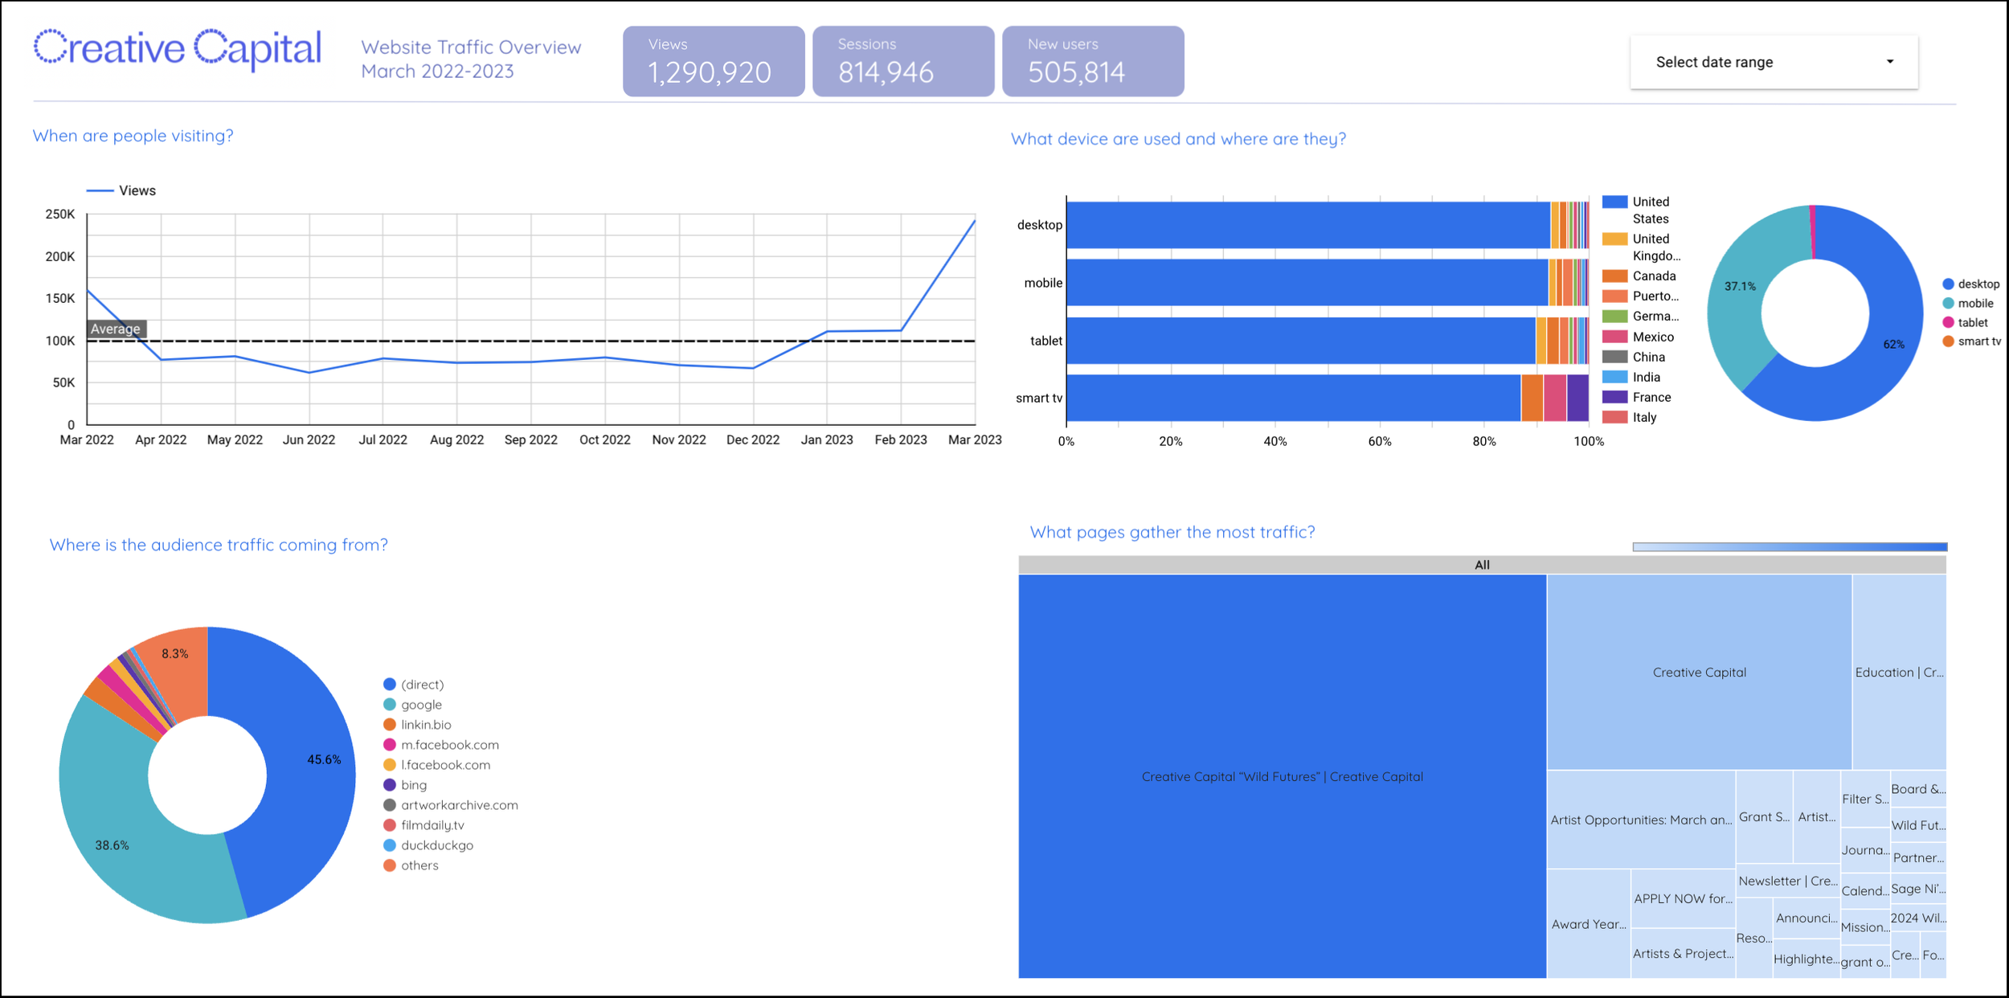The height and width of the screenshot is (998, 2009).
Task: Click the New users scorecard
Action: [1092, 61]
